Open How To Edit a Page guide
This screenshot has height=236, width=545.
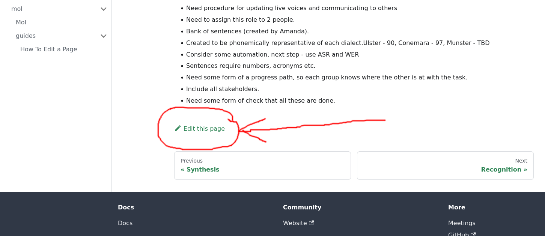click(x=49, y=49)
